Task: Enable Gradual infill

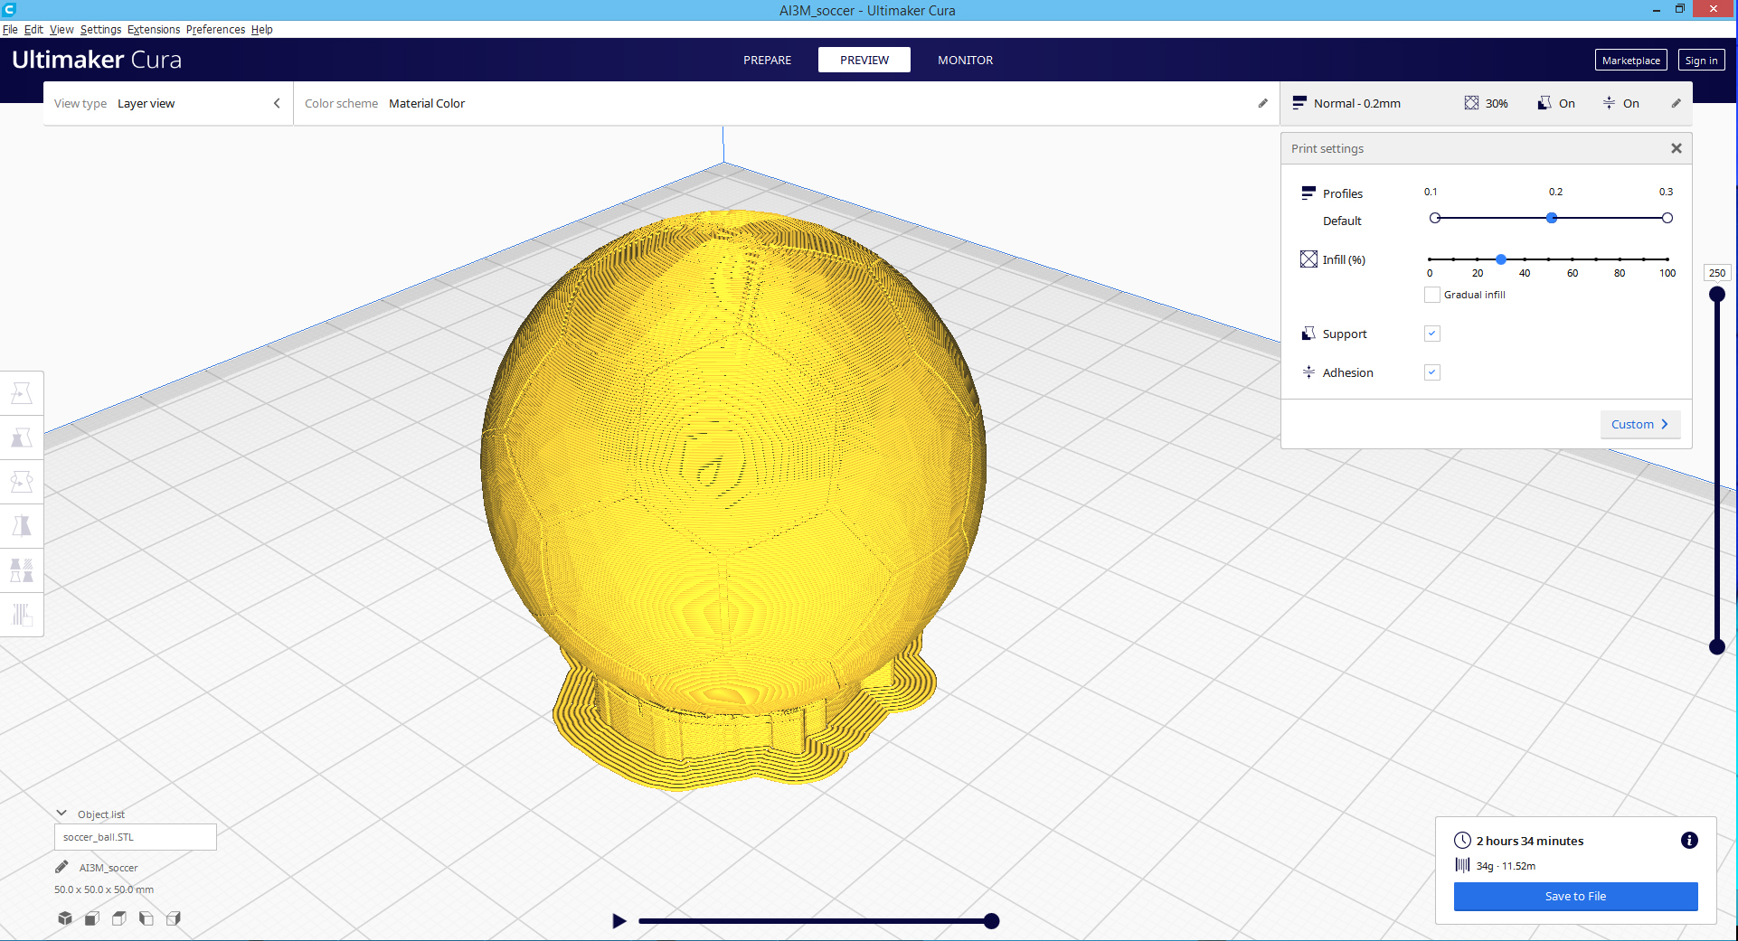Action: [x=1431, y=294]
